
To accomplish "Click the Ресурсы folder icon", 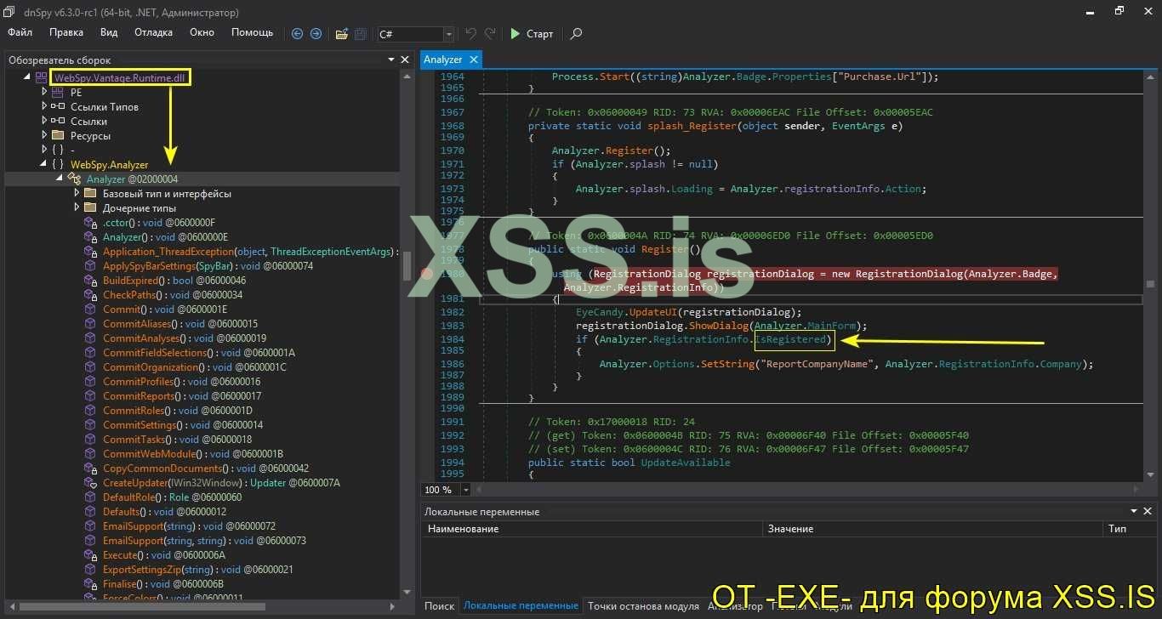I will pyautogui.click(x=58, y=136).
